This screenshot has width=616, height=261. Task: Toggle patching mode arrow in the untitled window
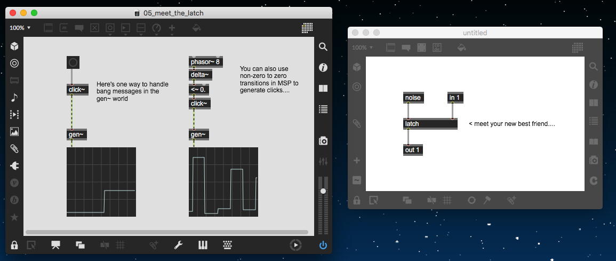point(374,200)
